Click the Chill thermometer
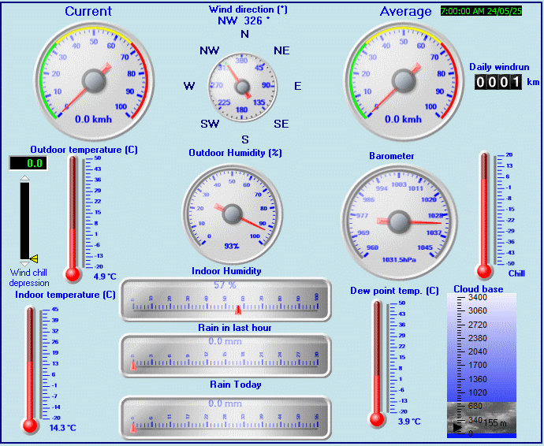The image size is (544, 446). click(484, 216)
